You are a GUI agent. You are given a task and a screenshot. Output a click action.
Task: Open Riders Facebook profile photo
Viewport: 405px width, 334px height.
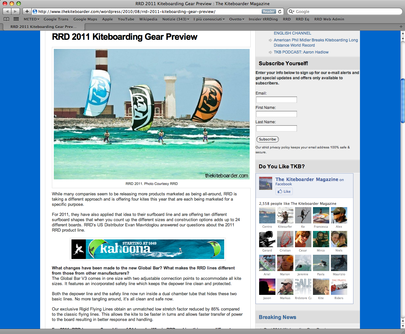[x=339, y=287]
